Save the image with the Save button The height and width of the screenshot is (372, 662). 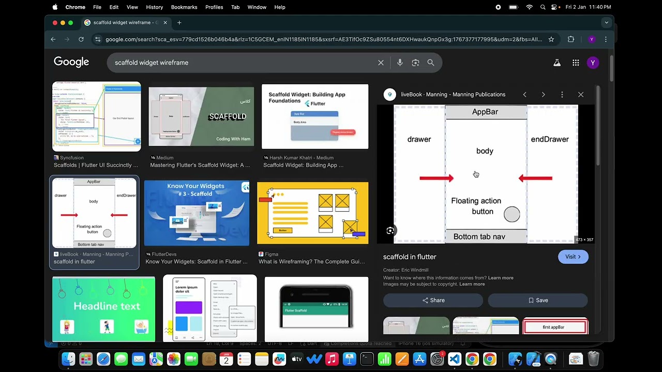click(538, 300)
